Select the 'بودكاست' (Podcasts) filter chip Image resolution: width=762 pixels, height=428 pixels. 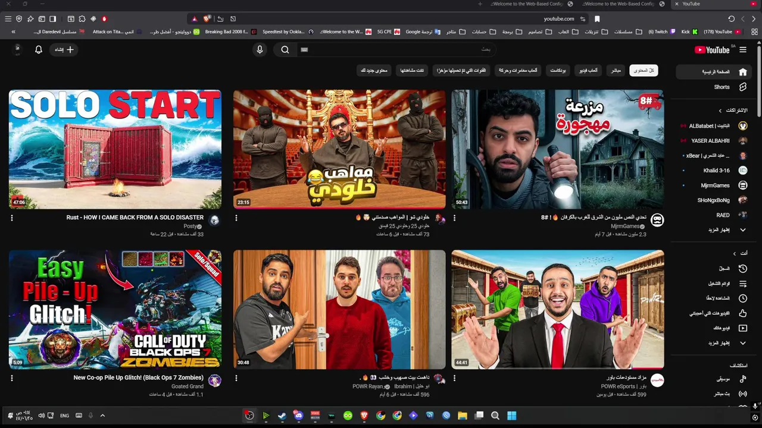[x=558, y=71]
